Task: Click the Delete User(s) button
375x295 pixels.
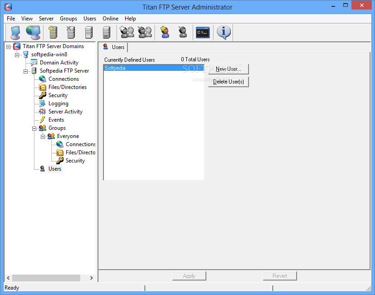Action: 229,82
